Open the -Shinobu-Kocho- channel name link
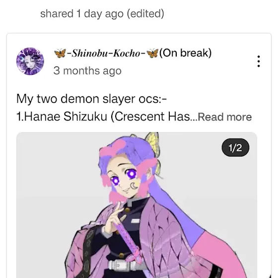Image resolution: width=278 pixels, height=278 pixels. click(106, 53)
